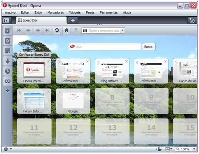Screen dimensions: 199x154
Task: Open the Notes panel icon
Action: 7,51
